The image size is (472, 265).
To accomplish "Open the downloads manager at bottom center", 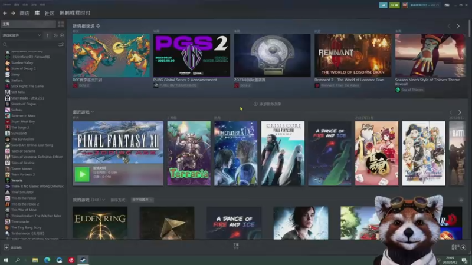I will [x=236, y=246].
